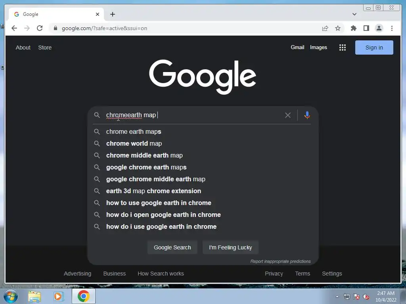Open the Chrome side panel
406x304 pixels.
366,28
